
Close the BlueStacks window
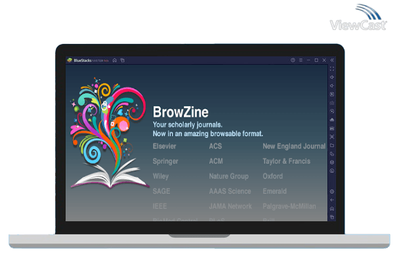(324, 60)
